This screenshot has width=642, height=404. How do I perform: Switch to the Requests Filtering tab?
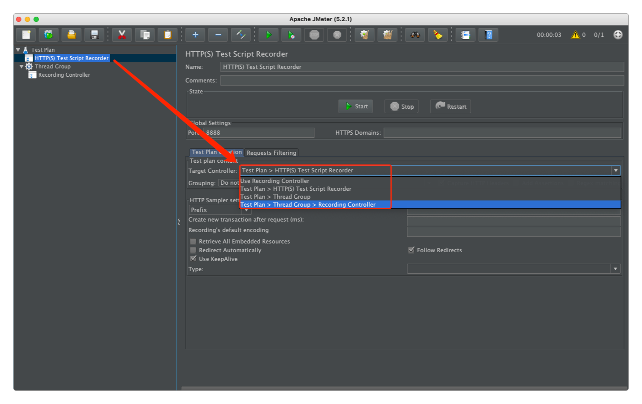(x=271, y=153)
